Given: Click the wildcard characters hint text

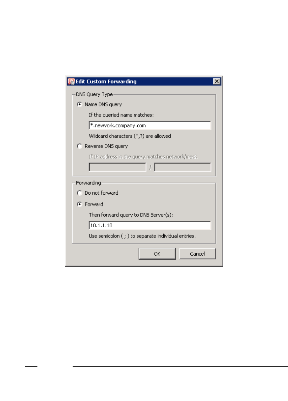Looking at the screenshot, I should (130, 136).
